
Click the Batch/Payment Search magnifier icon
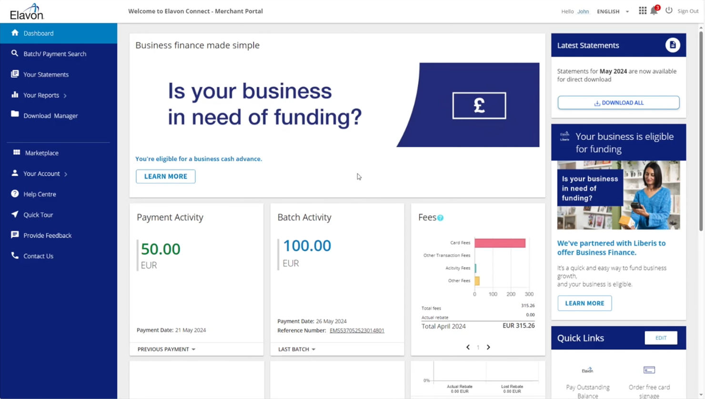coord(15,53)
